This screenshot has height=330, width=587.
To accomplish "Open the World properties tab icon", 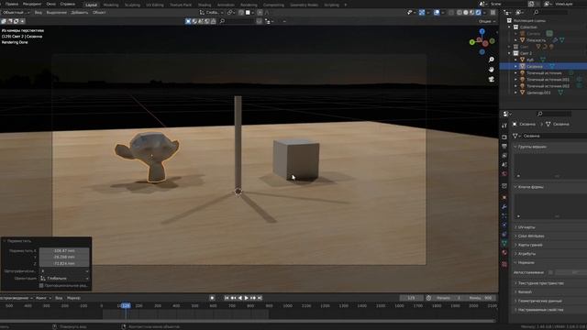I will tap(504, 174).
